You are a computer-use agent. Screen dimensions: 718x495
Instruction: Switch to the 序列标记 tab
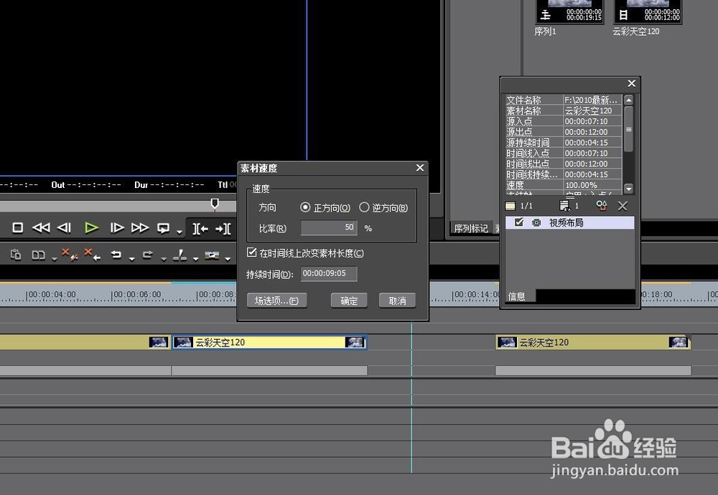coord(471,228)
